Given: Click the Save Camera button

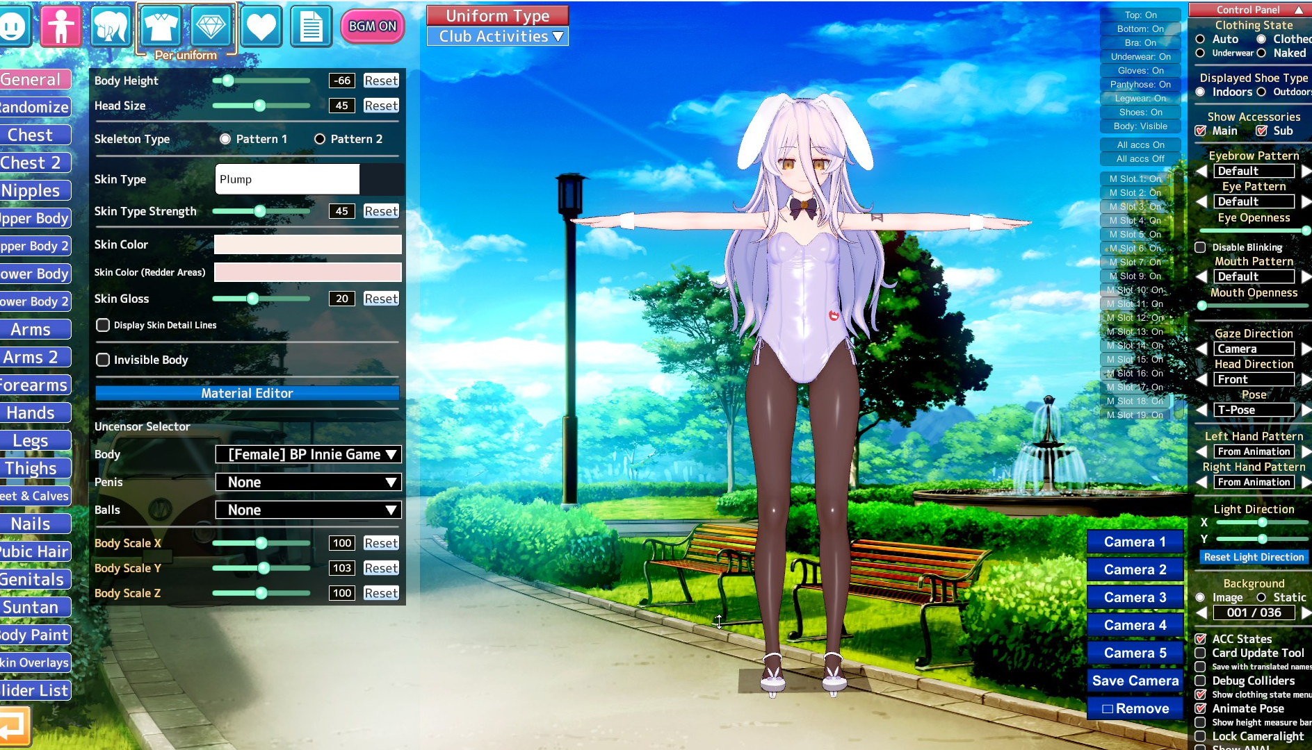Looking at the screenshot, I should coord(1135,681).
